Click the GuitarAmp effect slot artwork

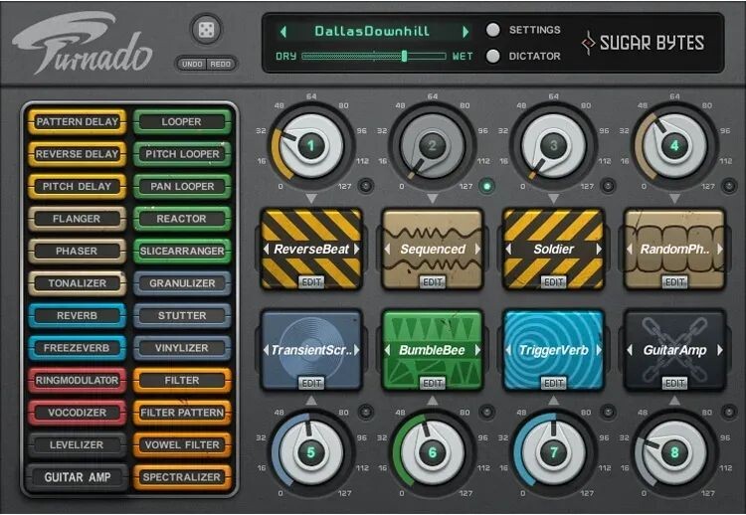pos(674,350)
